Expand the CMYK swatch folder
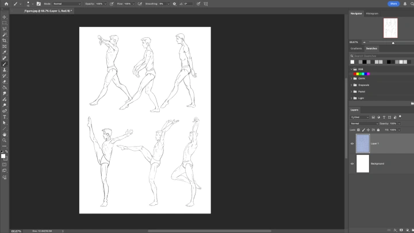The width and height of the screenshot is (414, 233). (x=351, y=78)
